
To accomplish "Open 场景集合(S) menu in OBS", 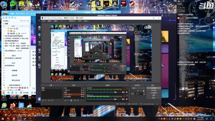I will [72, 21].
